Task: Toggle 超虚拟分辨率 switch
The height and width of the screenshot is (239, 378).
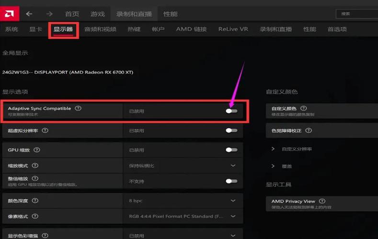Action: 232,130
